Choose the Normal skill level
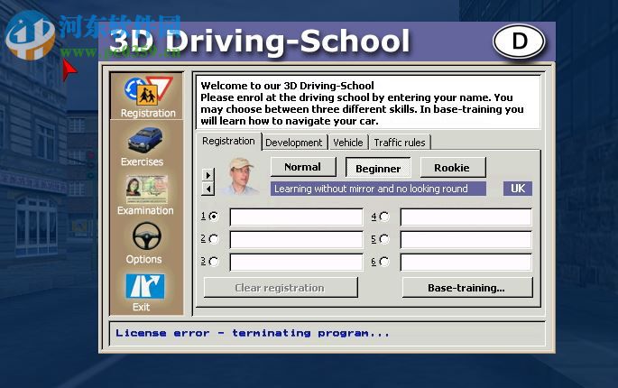 tap(303, 167)
